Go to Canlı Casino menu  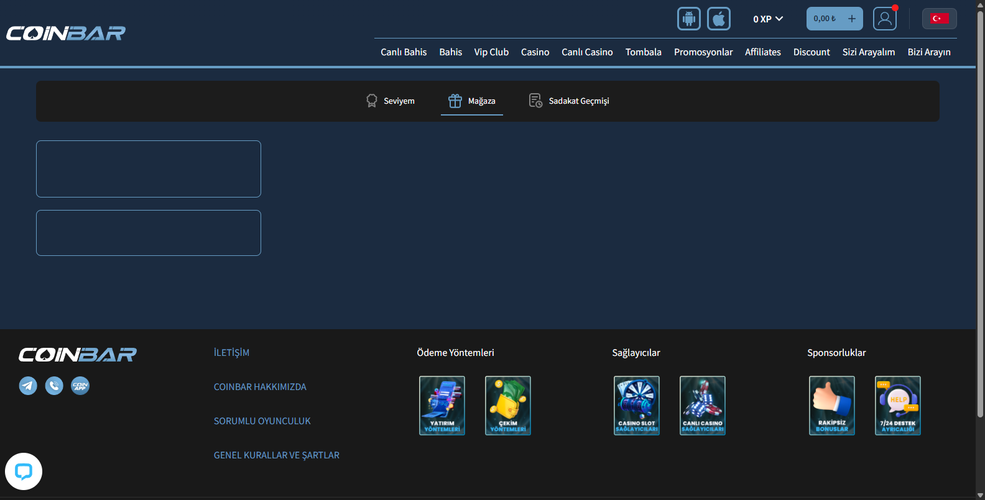click(x=587, y=52)
